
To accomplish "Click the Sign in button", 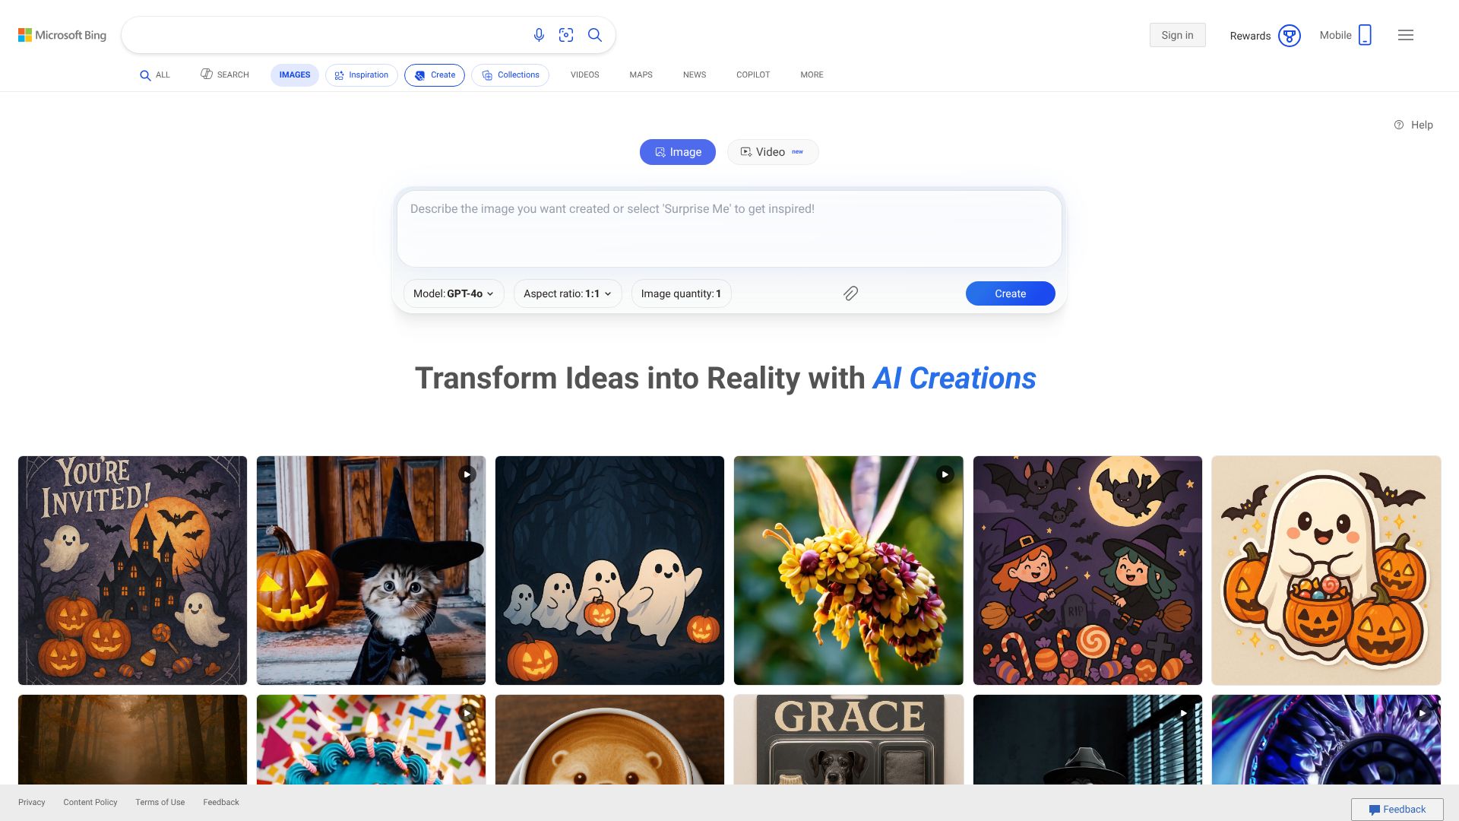I will coord(1177,35).
